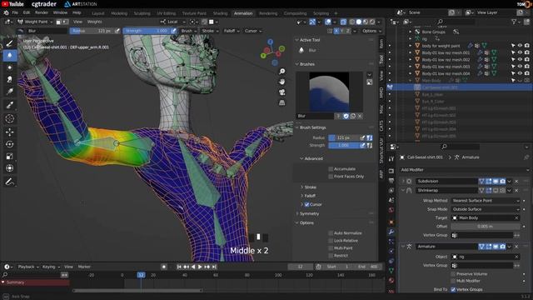The image size is (533, 300).
Task: Click the viewport pan hand icon
Action: point(281,82)
